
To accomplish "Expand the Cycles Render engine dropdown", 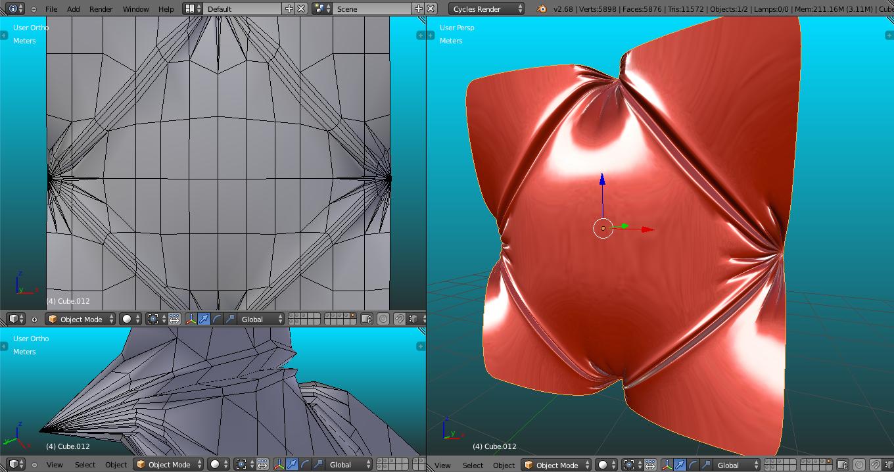I will (x=488, y=9).
